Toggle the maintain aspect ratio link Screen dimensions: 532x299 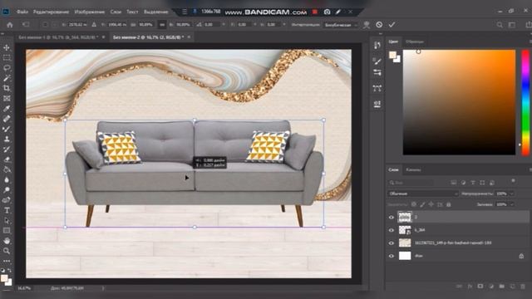coord(163,25)
